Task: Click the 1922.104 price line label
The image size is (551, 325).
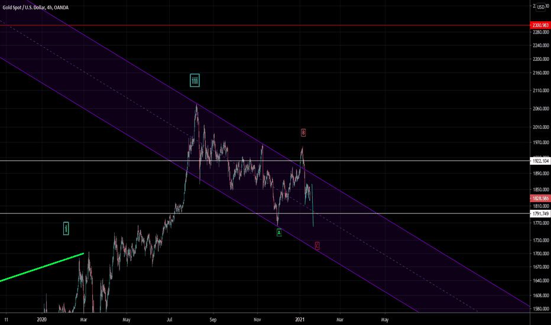Action: tap(540, 161)
